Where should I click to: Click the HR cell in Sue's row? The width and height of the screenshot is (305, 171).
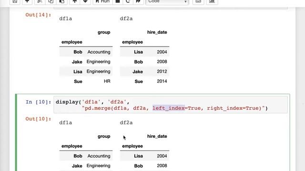[107, 81]
